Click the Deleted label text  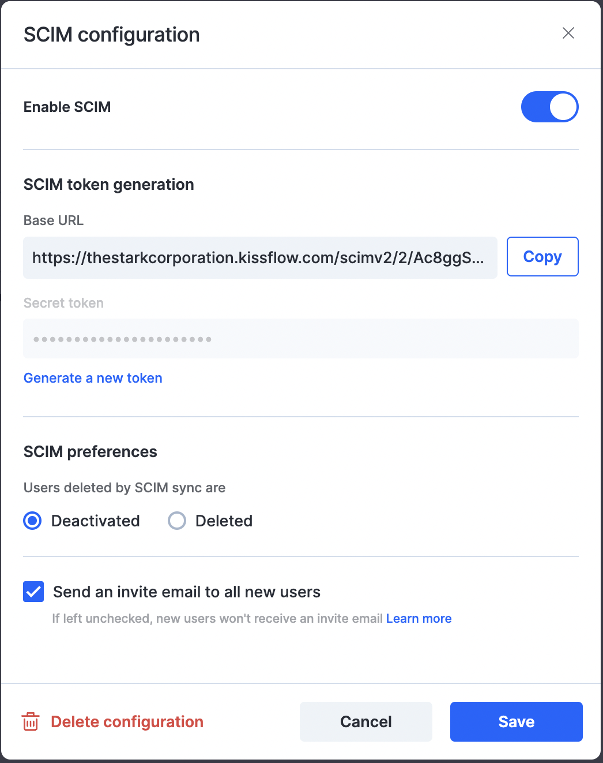point(224,521)
